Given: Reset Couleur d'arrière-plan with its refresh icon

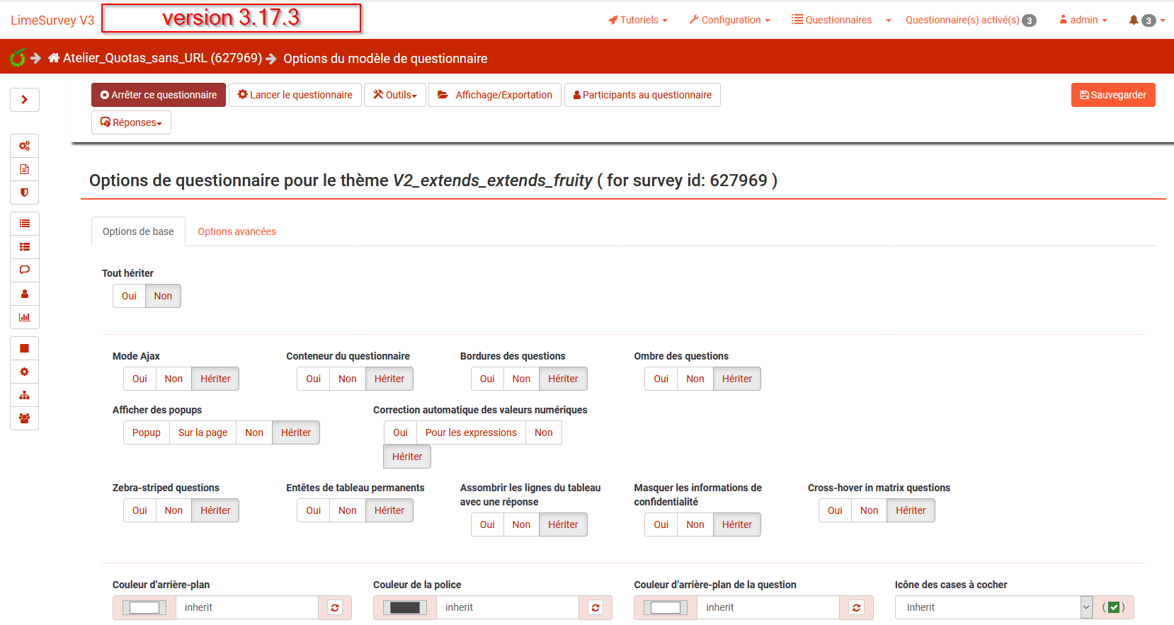Looking at the screenshot, I should pos(335,607).
